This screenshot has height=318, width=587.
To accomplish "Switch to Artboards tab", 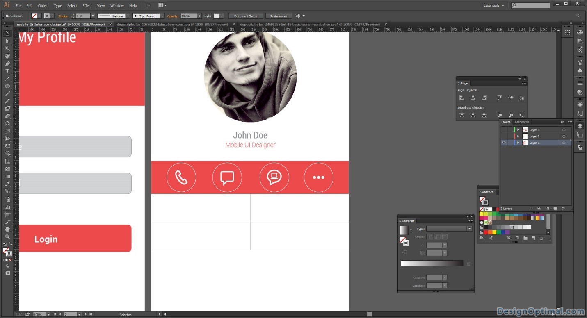I will (x=522, y=122).
